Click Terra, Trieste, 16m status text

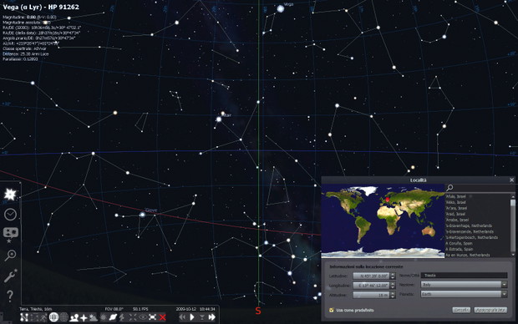pos(36,309)
